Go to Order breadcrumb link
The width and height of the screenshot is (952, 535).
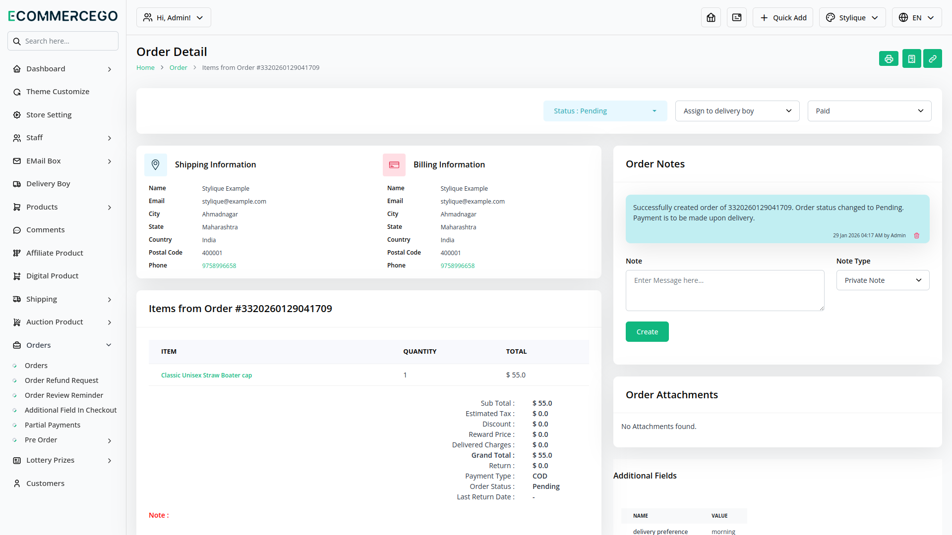(x=178, y=67)
